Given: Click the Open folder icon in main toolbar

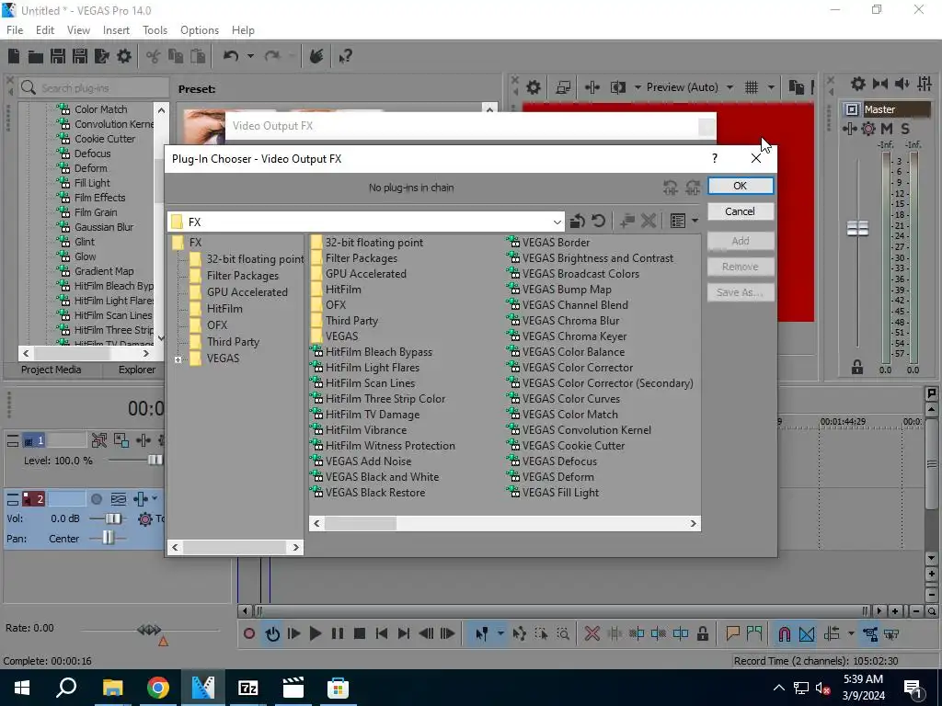Looking at the screenshot, I should click(36, 56).
